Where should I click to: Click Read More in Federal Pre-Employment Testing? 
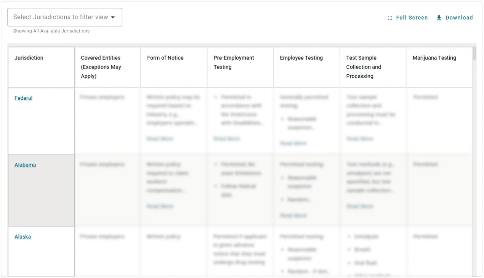[x=227, y=139]
